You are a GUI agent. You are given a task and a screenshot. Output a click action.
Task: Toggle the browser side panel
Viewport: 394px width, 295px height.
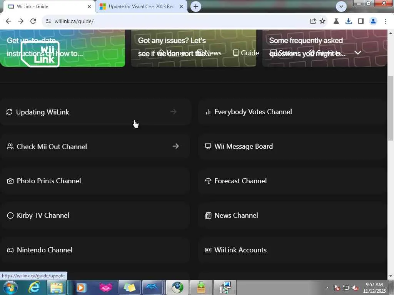click(x=361, y=22)
